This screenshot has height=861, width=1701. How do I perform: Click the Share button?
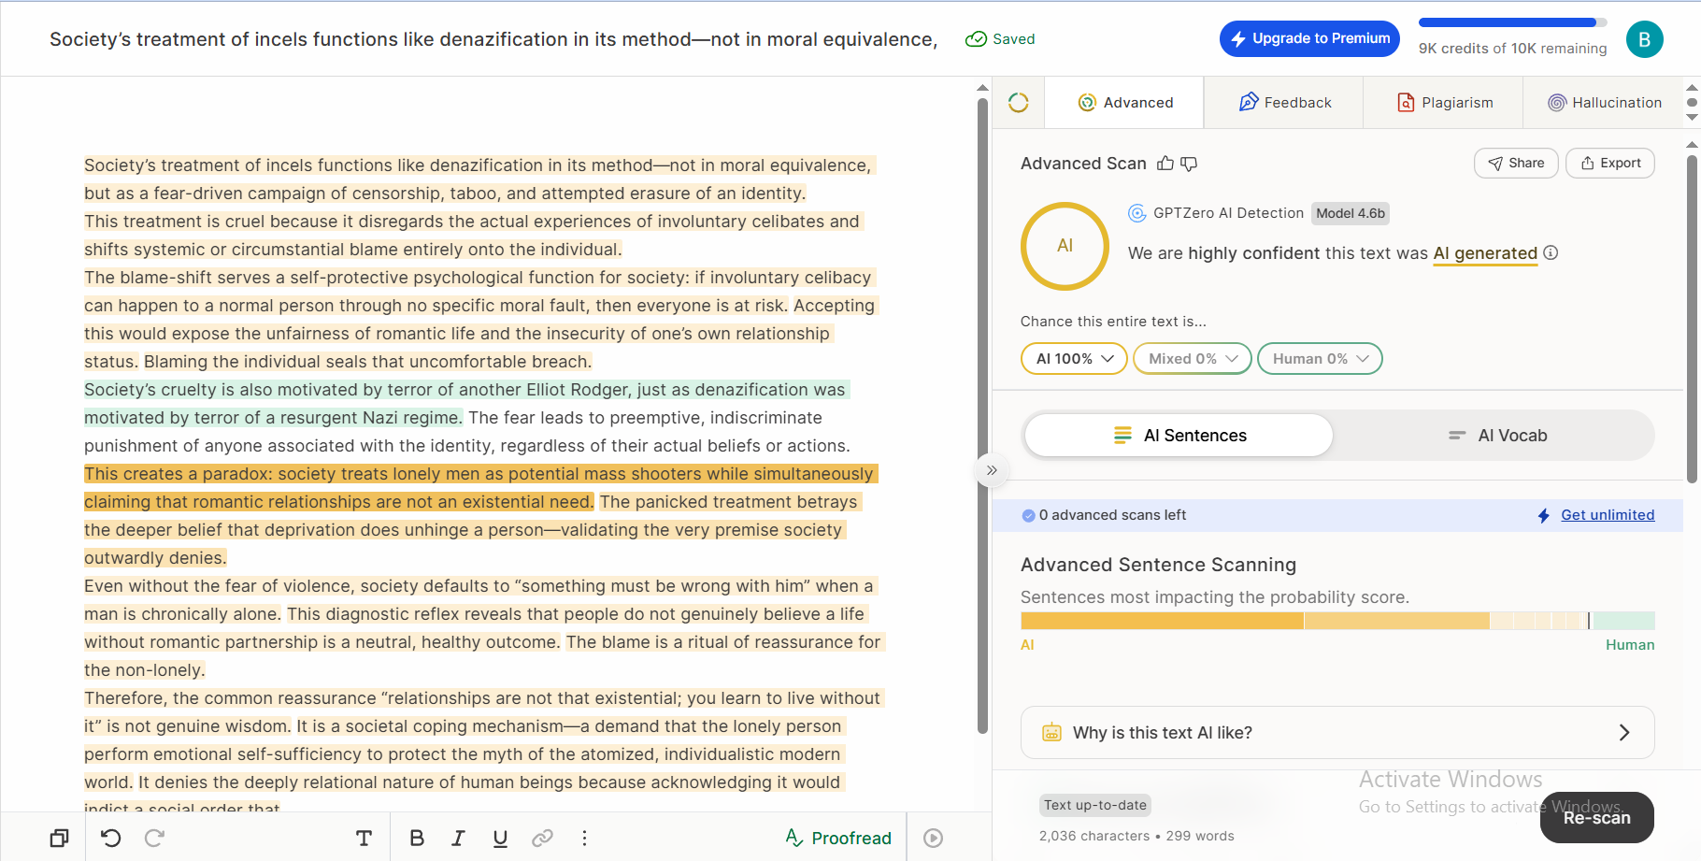[1516, 163]
